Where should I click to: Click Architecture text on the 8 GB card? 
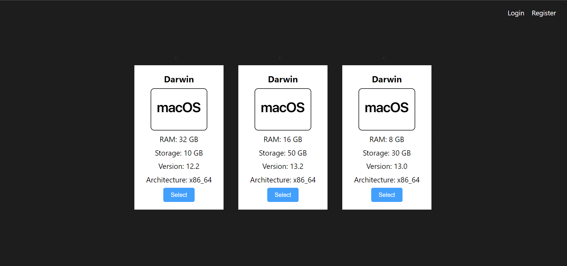point(387,180)
